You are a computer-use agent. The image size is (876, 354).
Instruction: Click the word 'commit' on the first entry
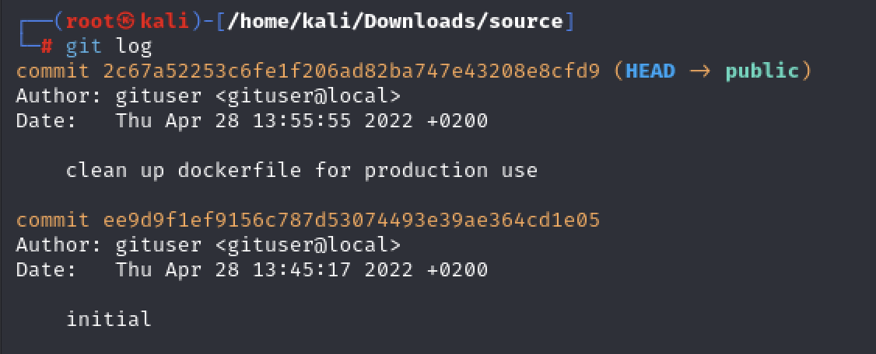pyautogui.click(x=53, y=72)
